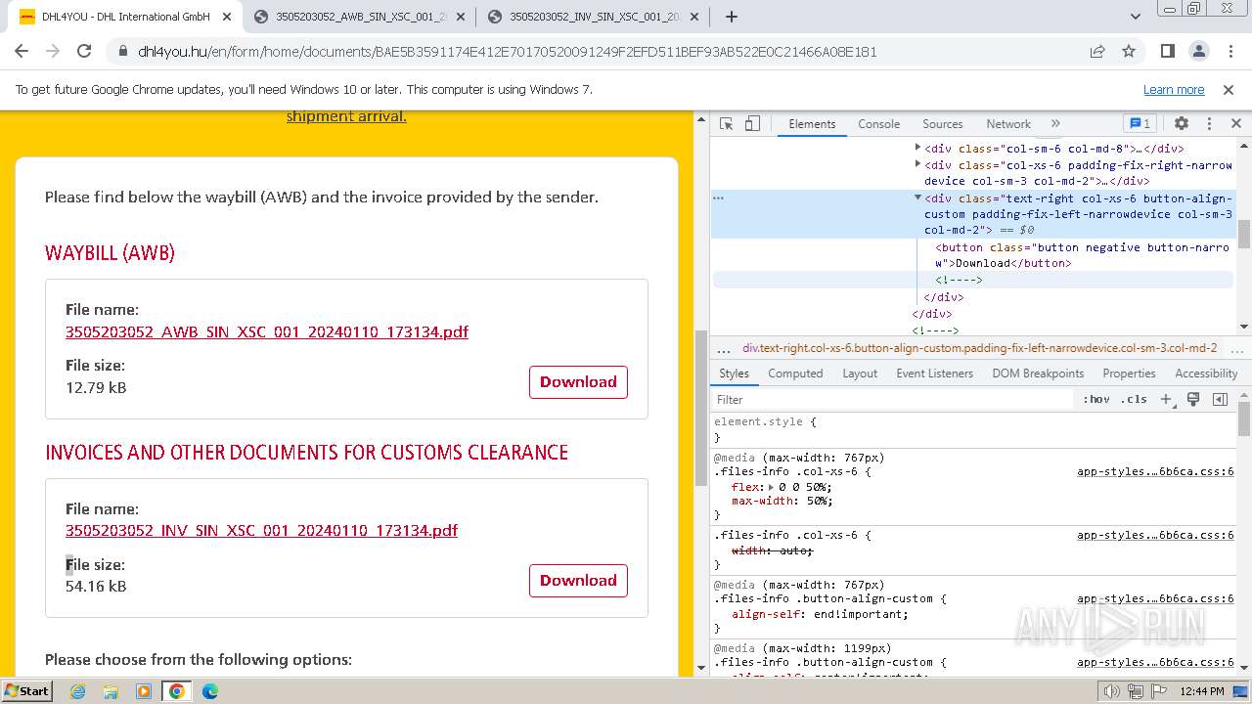Toggle the .cls element classes button
Image resolution: width=1252 pixels, height=704 pixels.
(x=1135, y=399)
